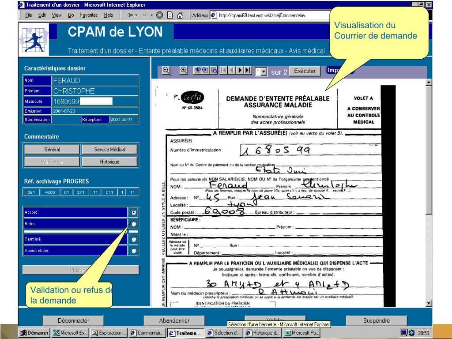Click the browser Stop icon
Screen dimensions: 452x339
[159, 15]
